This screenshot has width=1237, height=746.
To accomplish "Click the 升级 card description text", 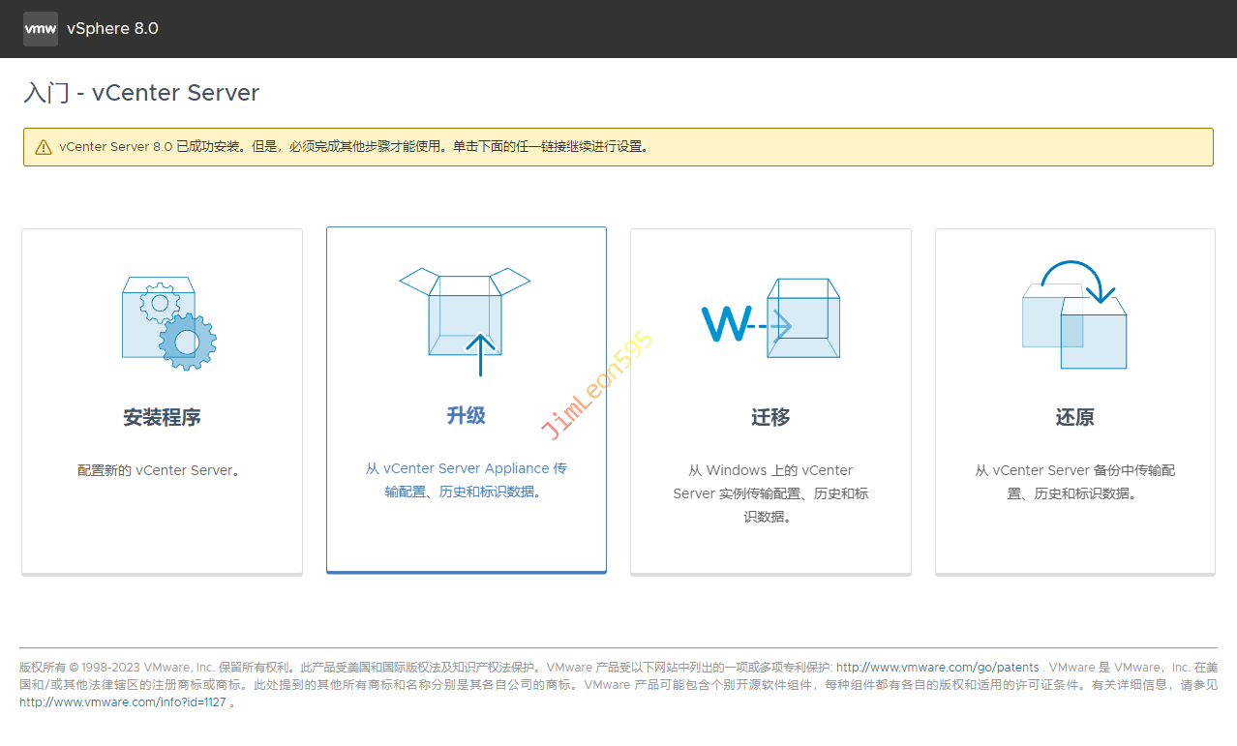I will click(x=466, y=480).
